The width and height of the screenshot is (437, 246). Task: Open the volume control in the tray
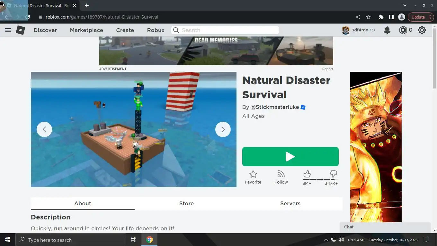pyautogui.click(x=341, y=240)
